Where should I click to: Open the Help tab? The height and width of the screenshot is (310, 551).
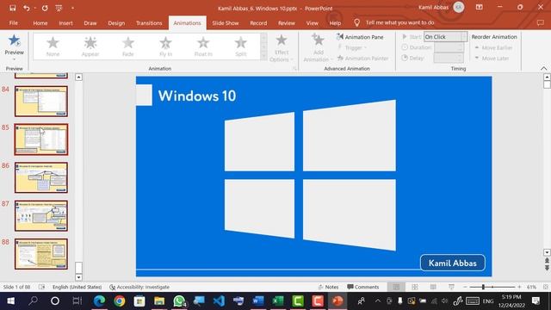point(335,23)
